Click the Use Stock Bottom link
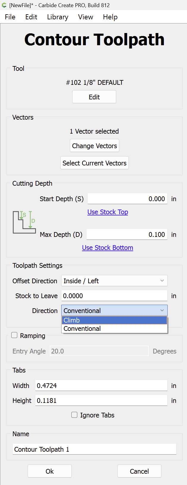 [x=108, y=248]
